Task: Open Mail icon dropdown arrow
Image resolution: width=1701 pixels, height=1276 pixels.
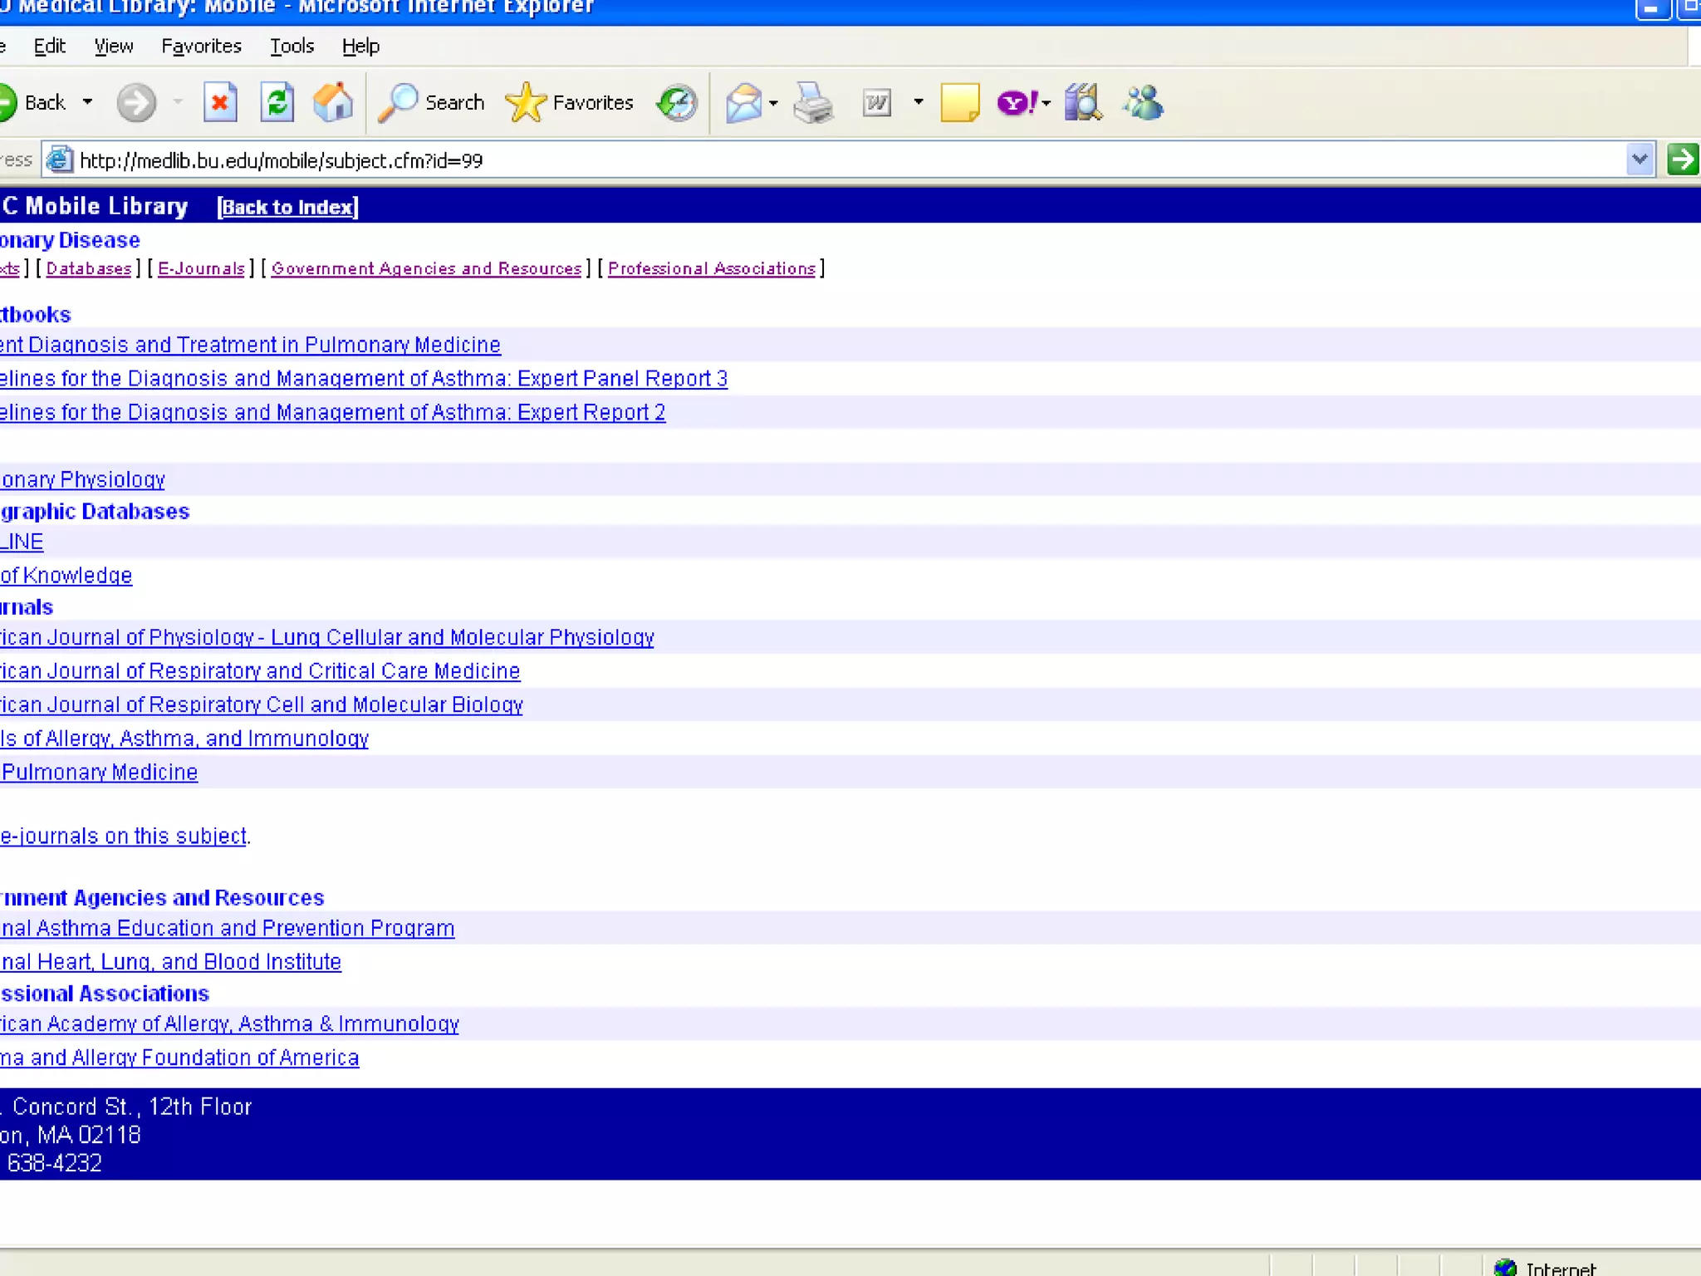Action: pos(774,103)
